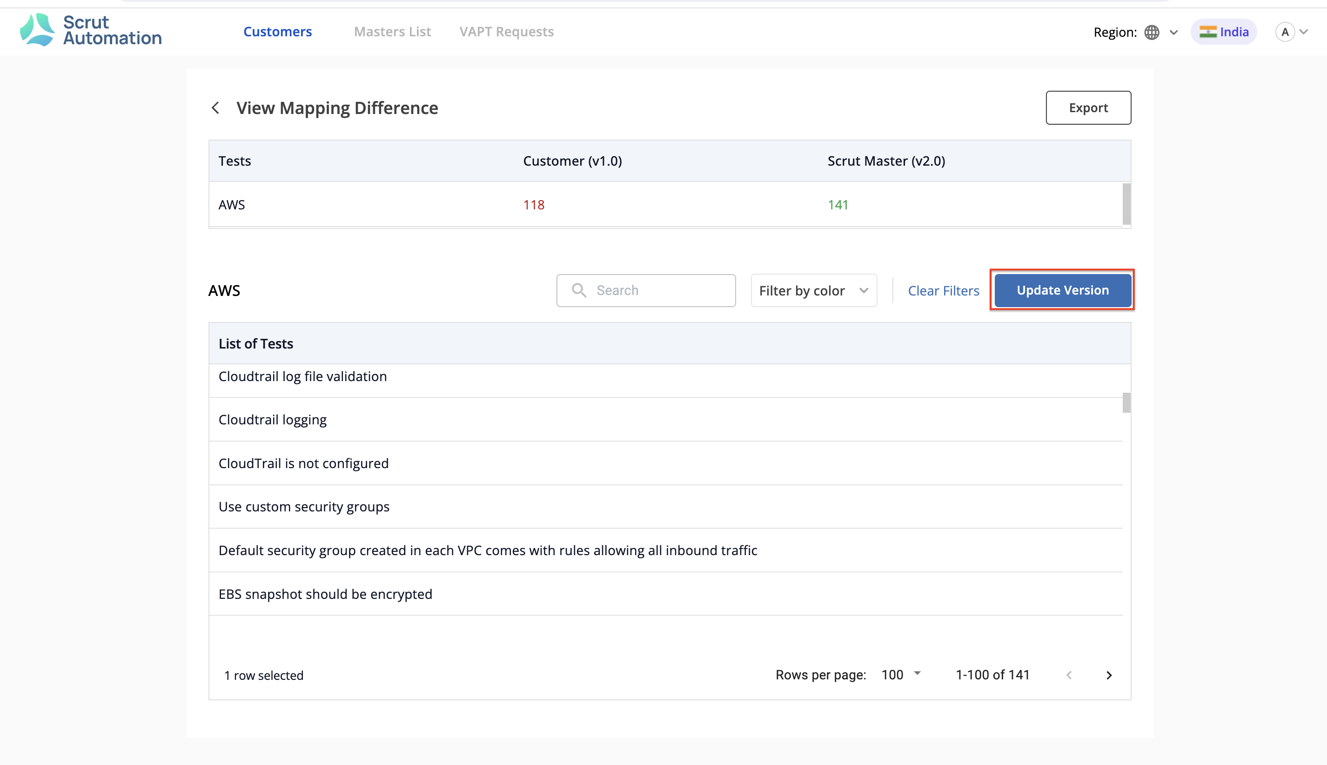The width and height of the screenshot is (1327, 765).
Task: Click the 1-100 of 141 pagination text
Action: click(992, 675)
